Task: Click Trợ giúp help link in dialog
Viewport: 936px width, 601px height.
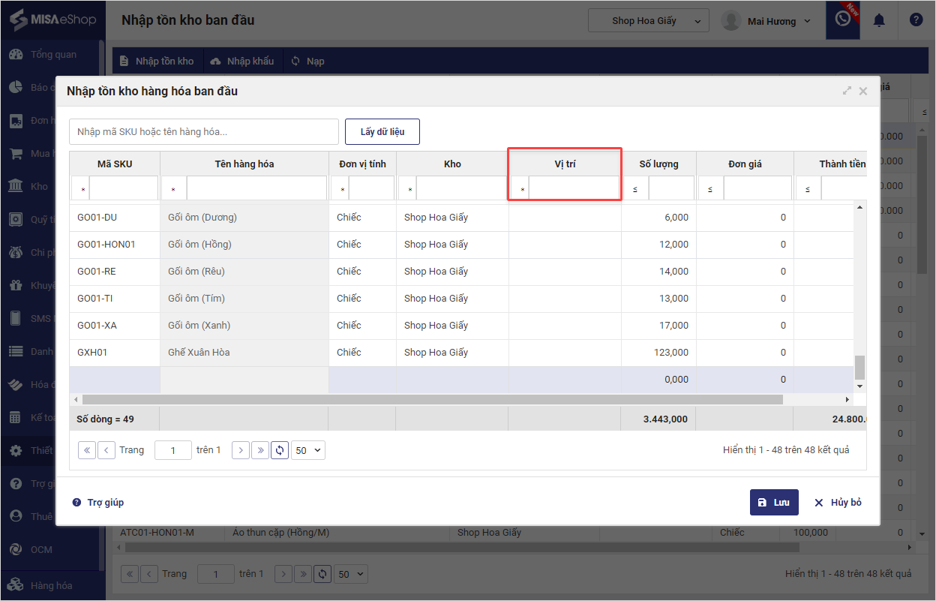Action: point(98,503)
